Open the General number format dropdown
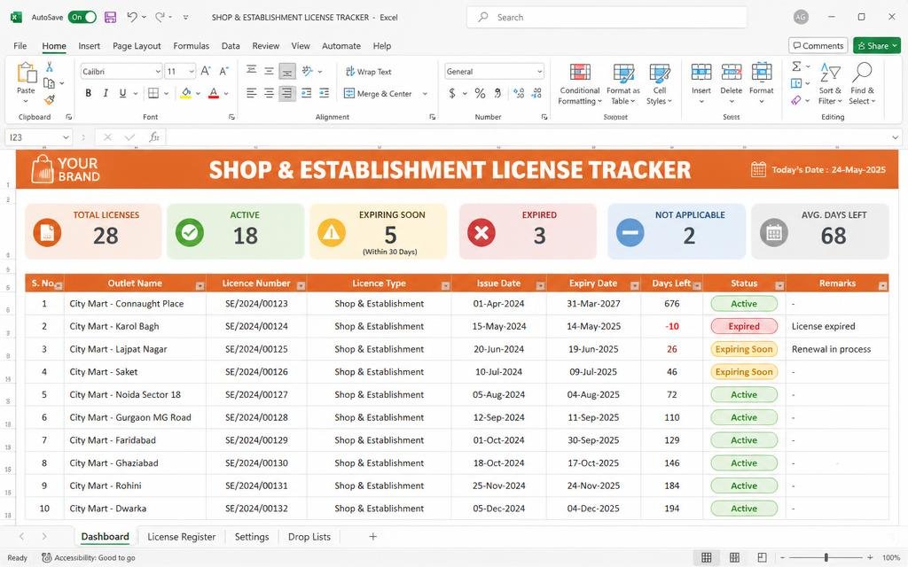 (539, 72)
